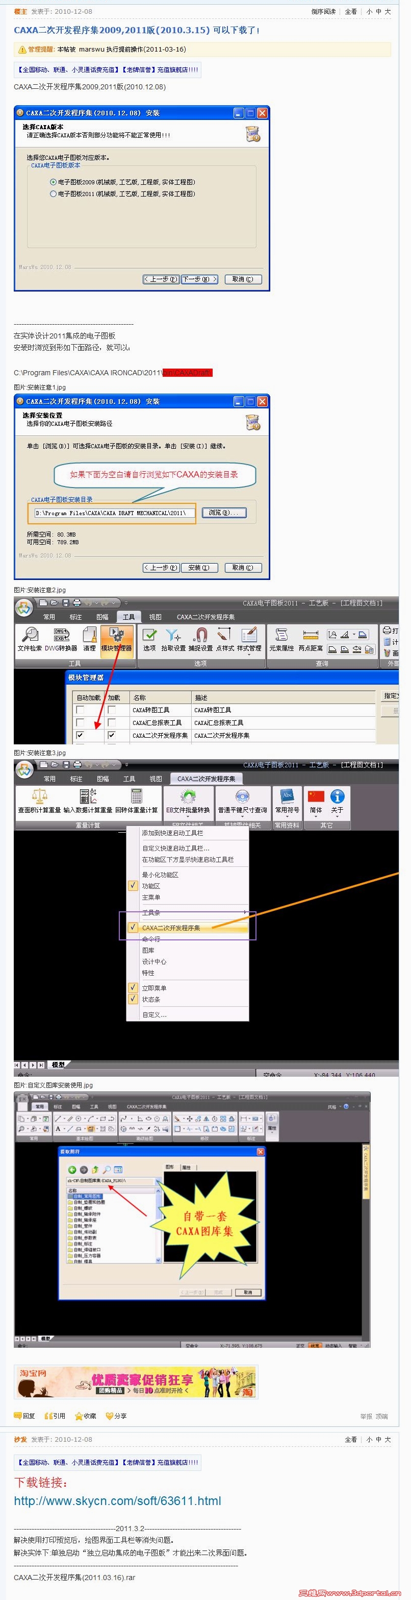Click the 回复 reply icon link

(x=25, y=1416)
